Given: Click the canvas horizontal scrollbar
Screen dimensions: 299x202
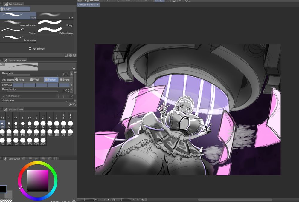Looking at the screenshot, I should coord(235,200).
